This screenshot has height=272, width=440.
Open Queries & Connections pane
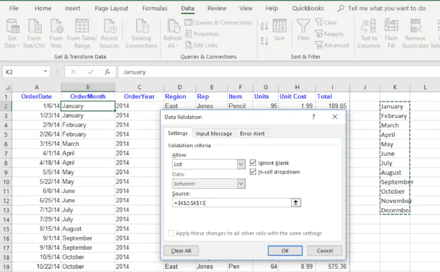(218, 23)
